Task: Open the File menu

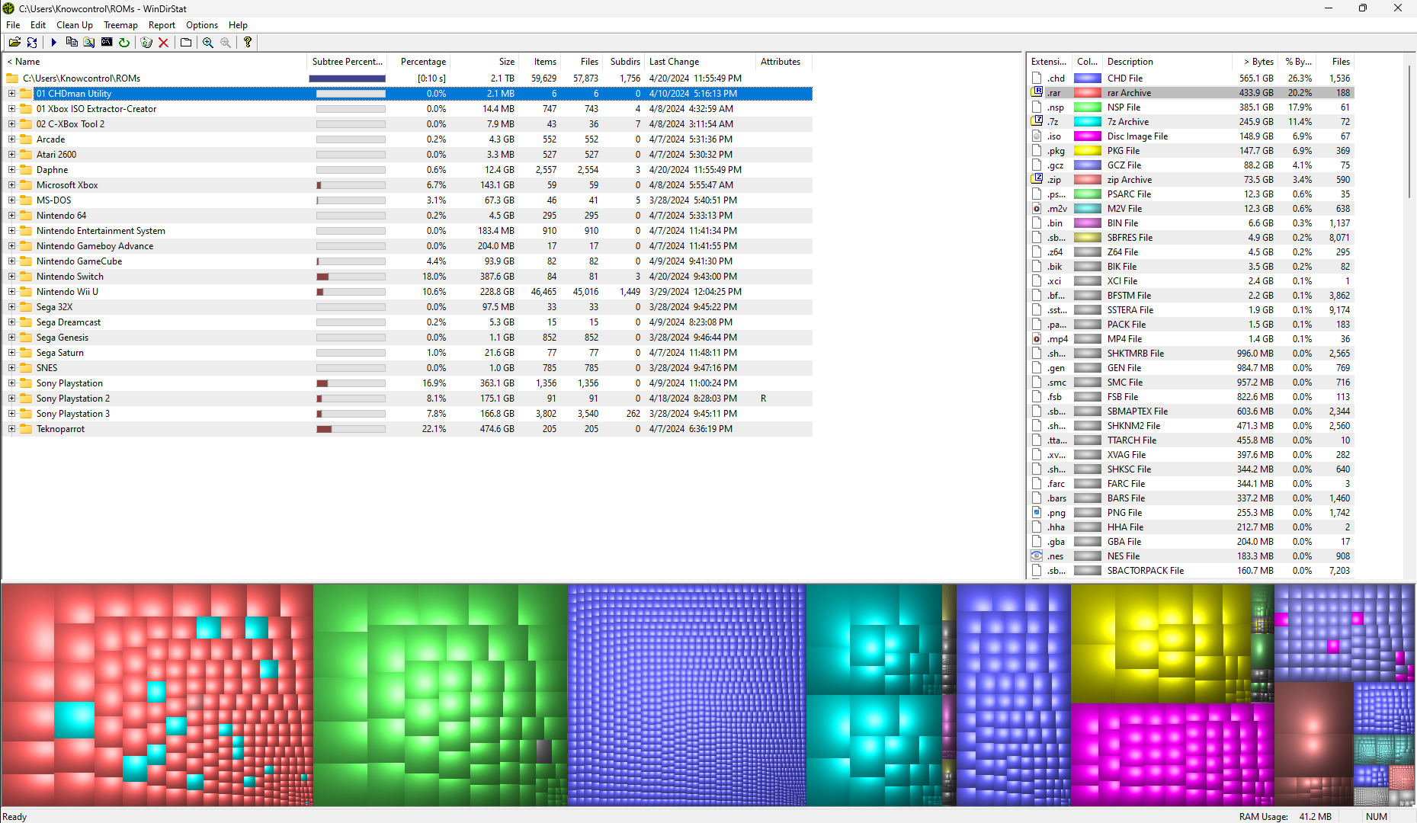Action: click(x=13, y=25)
